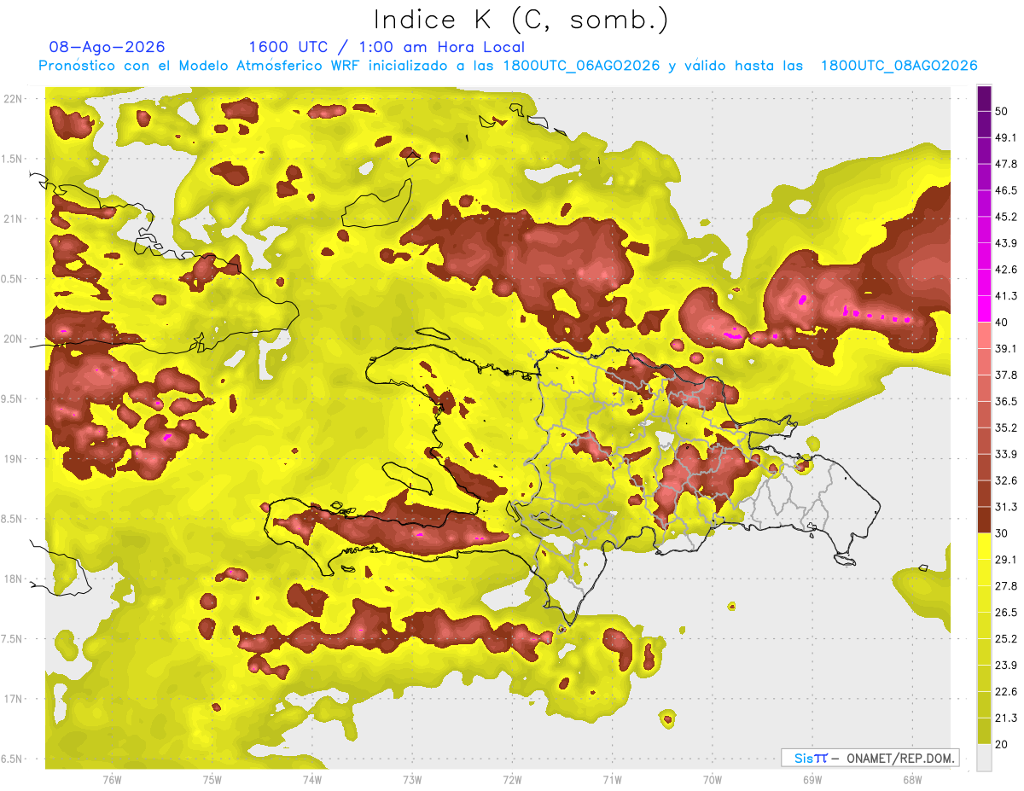Image resolution: width=1024 pixels, height=791 pixels.
Task: Click the "45.2" colorbar value
Action: (1006, 217)
